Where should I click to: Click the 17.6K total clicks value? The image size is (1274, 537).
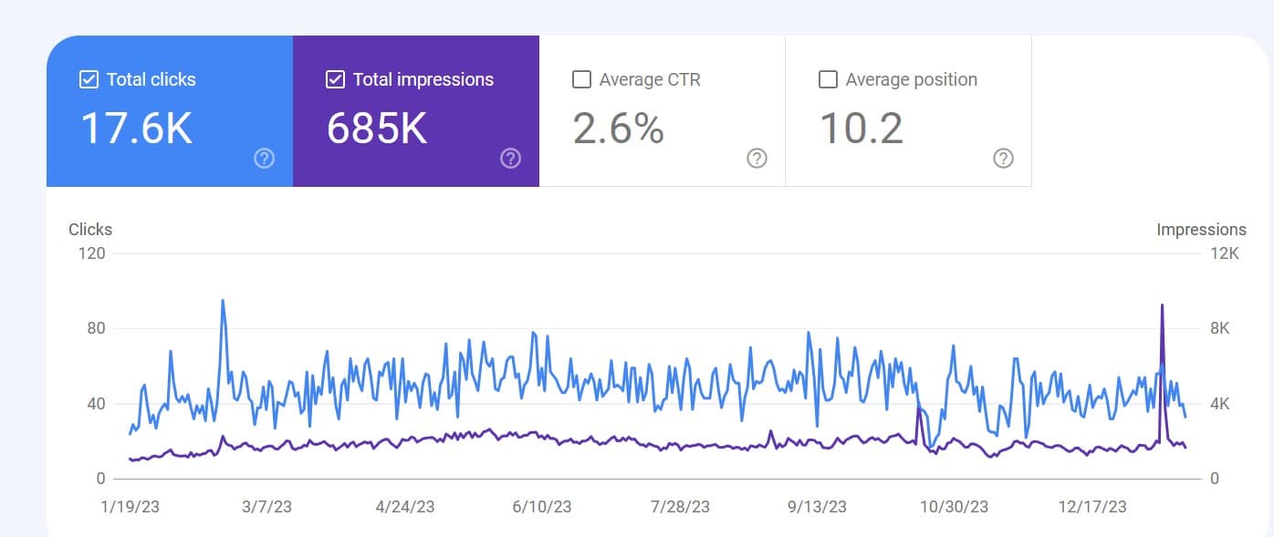137,129
